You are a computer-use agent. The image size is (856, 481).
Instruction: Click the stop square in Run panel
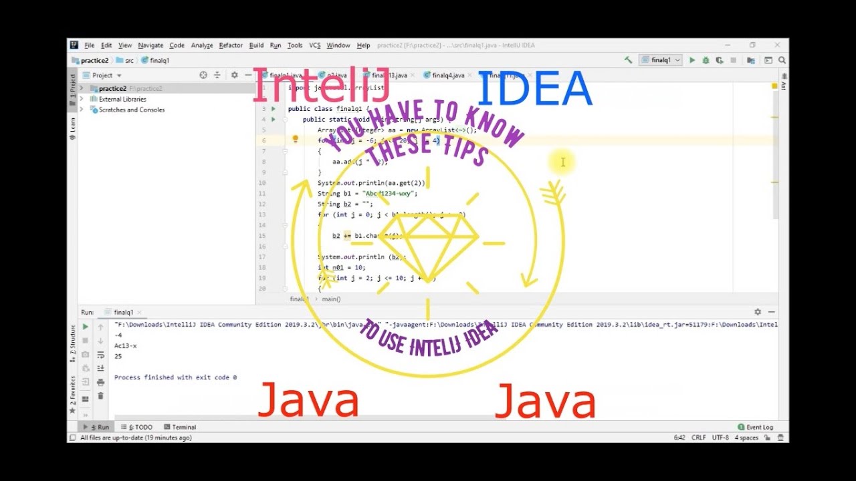[86, 341]
